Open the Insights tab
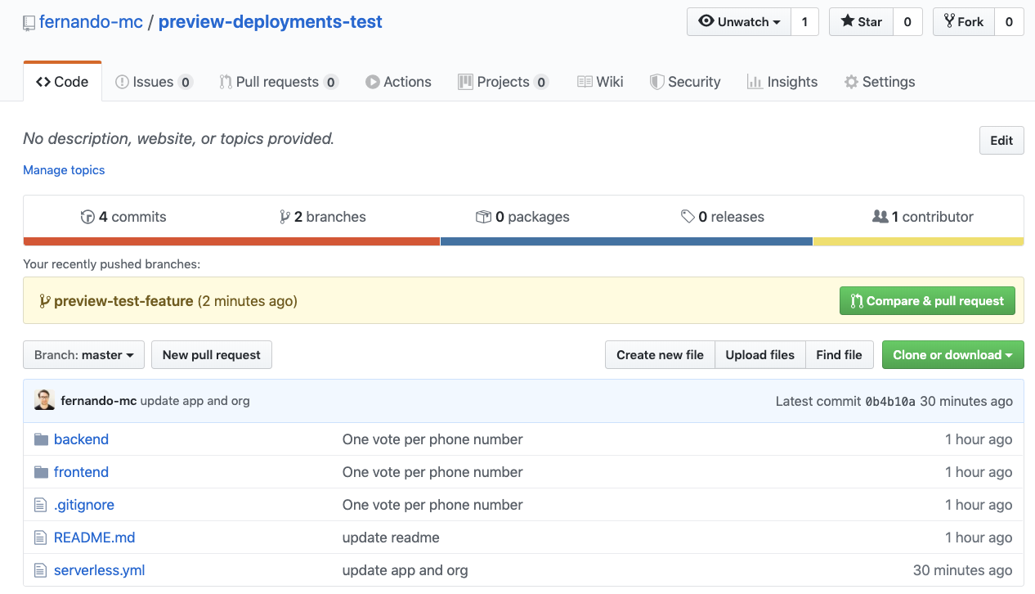This screenshot has width=1035, height=594. tap(782, 81)
